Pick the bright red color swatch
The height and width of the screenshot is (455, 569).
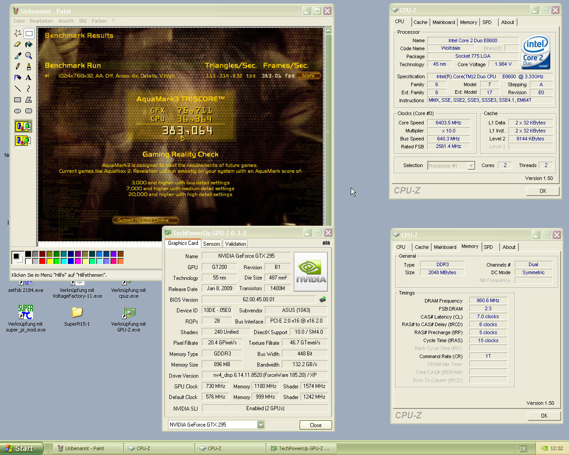[x=42, y=261]
